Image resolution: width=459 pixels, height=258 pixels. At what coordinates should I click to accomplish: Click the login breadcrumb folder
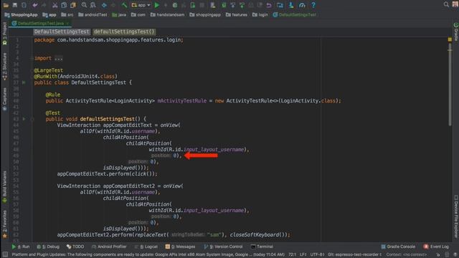(x=260, y=14)
